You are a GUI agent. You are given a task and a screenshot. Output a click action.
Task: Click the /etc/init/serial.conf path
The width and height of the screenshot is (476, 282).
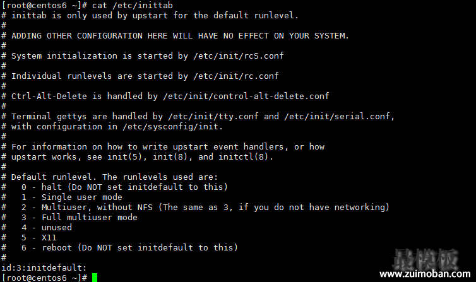(337, 117)
